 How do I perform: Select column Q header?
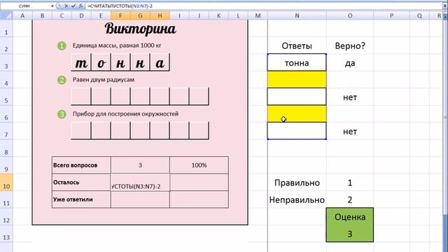pyautogui.click(x=419, y=15)
